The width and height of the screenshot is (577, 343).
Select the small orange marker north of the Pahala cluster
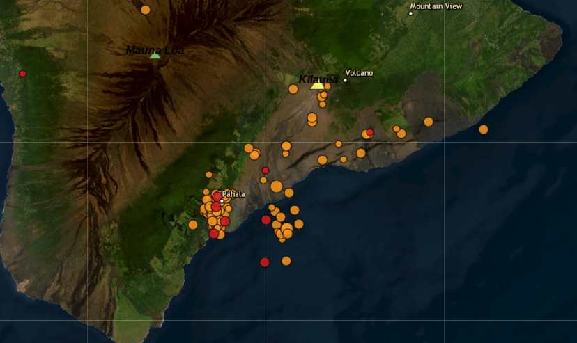209,175
